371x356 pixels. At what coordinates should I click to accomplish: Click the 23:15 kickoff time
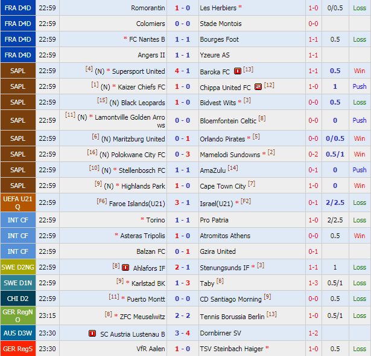(x=47, y=316)
